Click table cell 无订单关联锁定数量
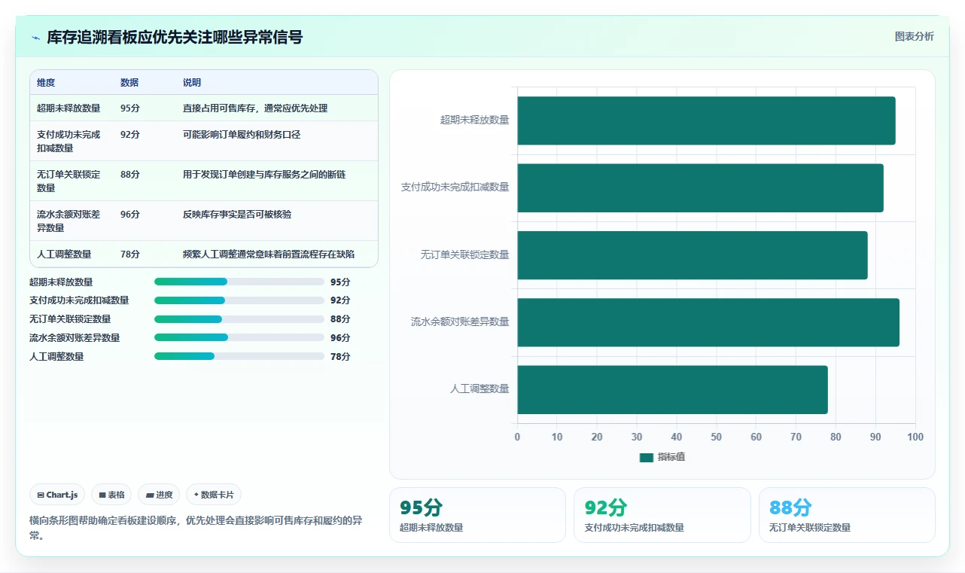965x573 pixels. (x=68, y=181)
